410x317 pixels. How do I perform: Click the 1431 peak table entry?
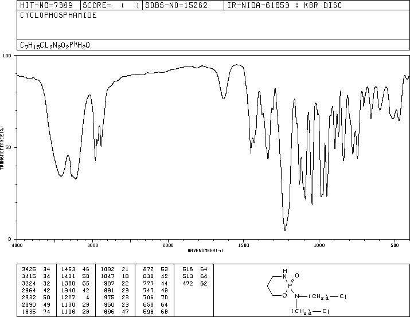tap(68, 276)
